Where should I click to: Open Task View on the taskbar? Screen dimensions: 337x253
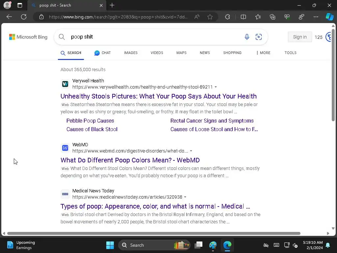pyautogui.click(x=198, y=245)
